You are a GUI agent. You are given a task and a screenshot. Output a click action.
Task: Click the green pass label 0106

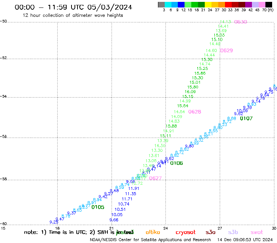click(x=176, y=163)
